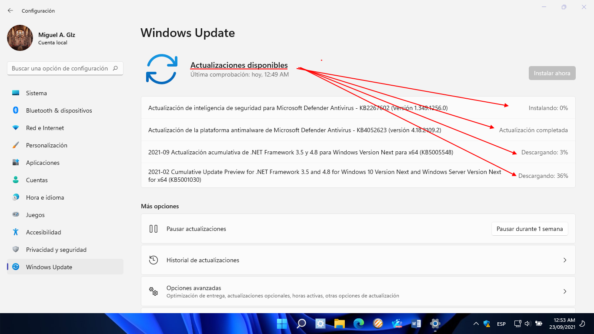Click the Opciones avanzadas gears icon

pyautogui.click(x=154, y=291)
